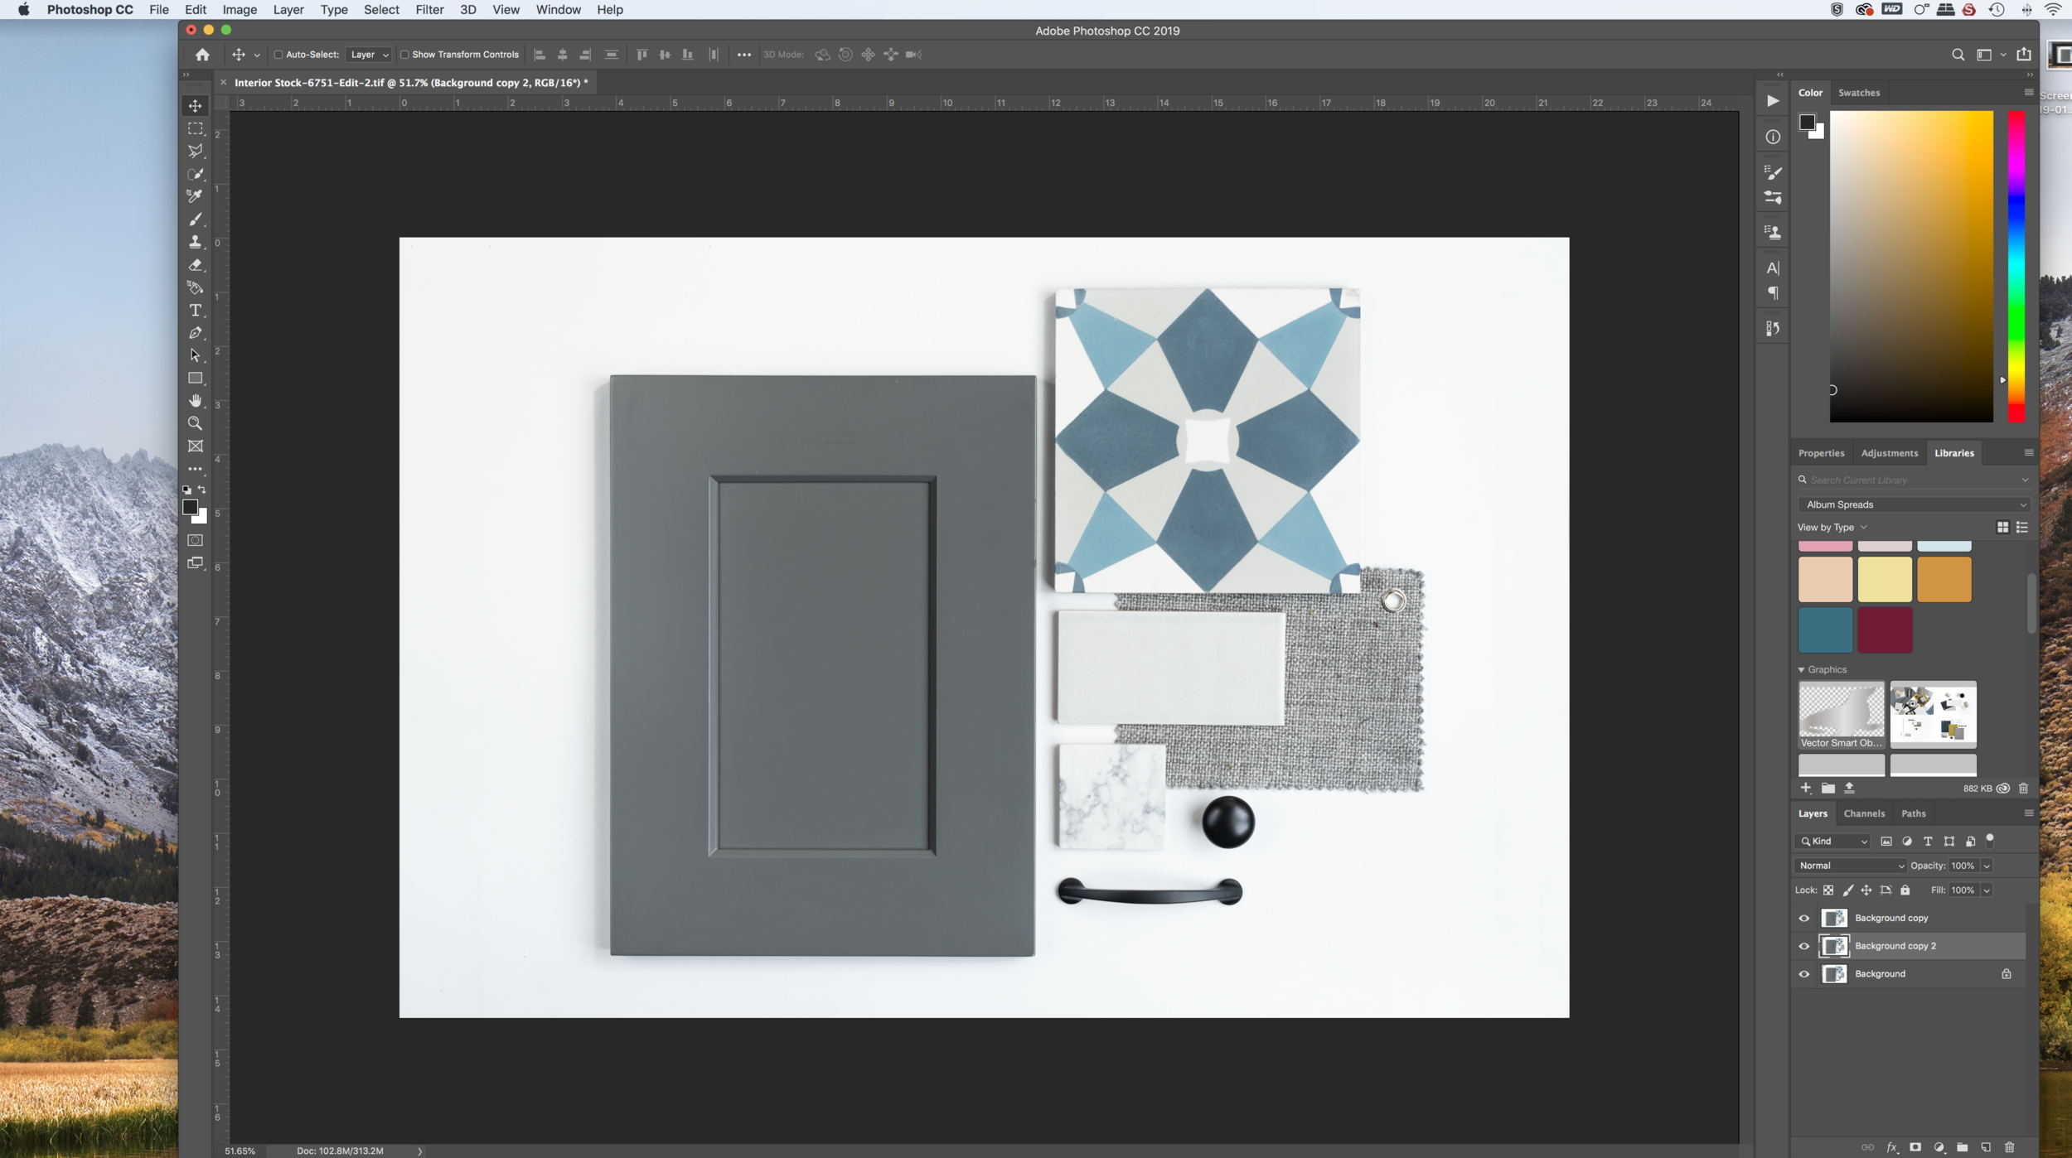Enable Show Transform Controls checkbox
This screenshot has width=2072, height=1158.
(404, 55)
